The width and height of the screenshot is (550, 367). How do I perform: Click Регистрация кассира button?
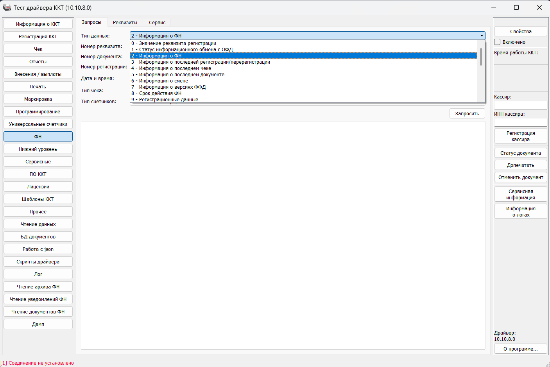click(521, 136)
